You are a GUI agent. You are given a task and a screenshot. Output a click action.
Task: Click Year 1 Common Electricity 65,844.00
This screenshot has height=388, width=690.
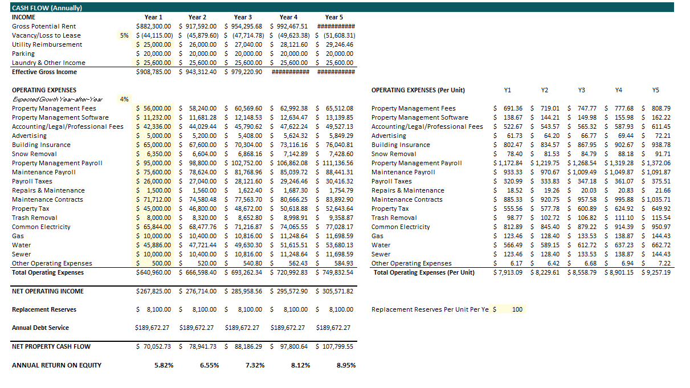pos(154,227)
